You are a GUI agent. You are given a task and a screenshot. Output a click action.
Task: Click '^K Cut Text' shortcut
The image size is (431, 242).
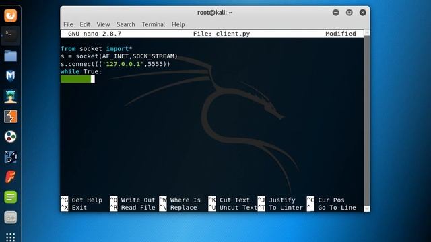point(229,200)
